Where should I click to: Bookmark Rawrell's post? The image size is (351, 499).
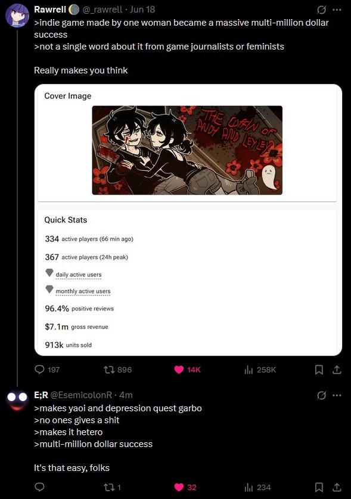(x=319, y=369)
